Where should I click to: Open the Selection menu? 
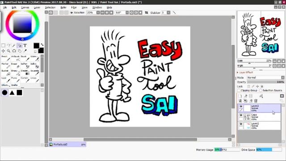(x=50, y=8)
